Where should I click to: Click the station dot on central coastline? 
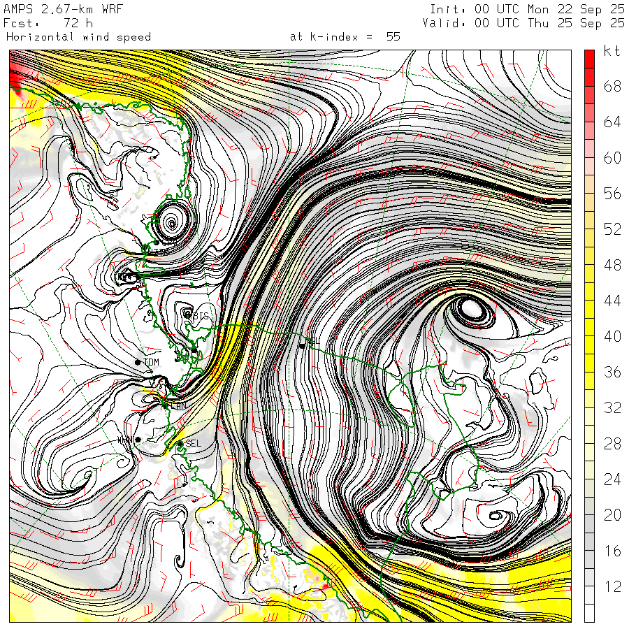click(302, 345)
